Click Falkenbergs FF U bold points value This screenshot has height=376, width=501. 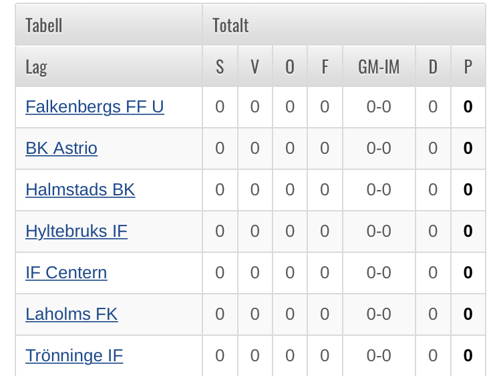point(468,107)
